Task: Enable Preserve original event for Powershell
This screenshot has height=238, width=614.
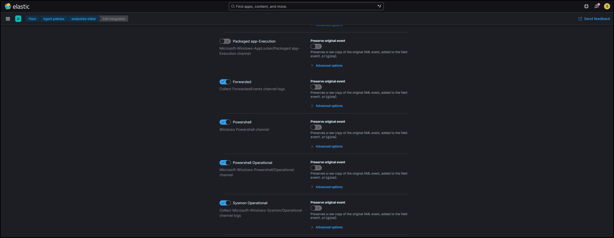Action: 316,127
